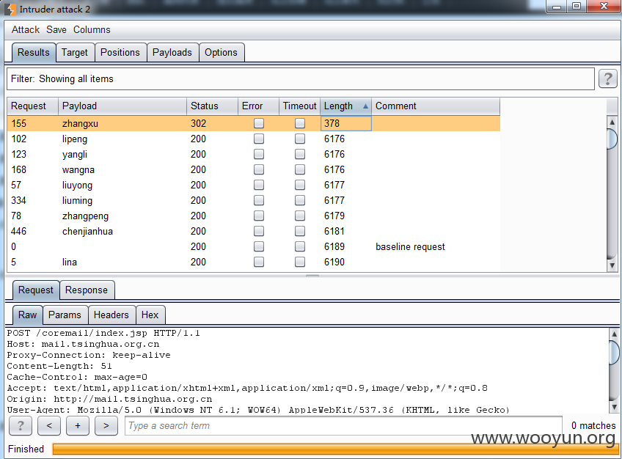Toggle Timeout checkbox for chenjianhua row
Viewport: 622px width, 459px height.
click(300, 231)
